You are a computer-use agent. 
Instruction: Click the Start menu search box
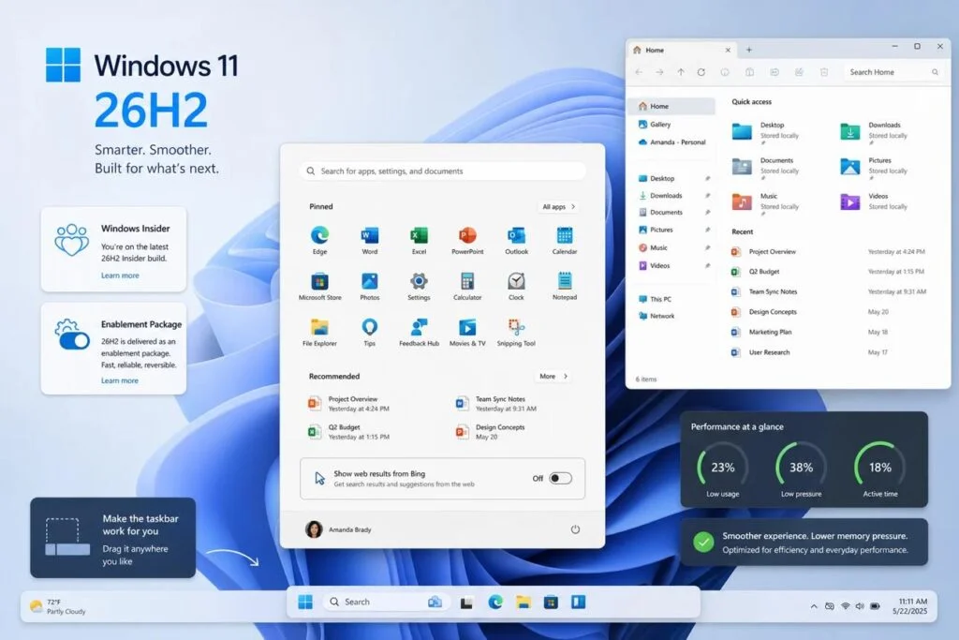click(442, 171)
